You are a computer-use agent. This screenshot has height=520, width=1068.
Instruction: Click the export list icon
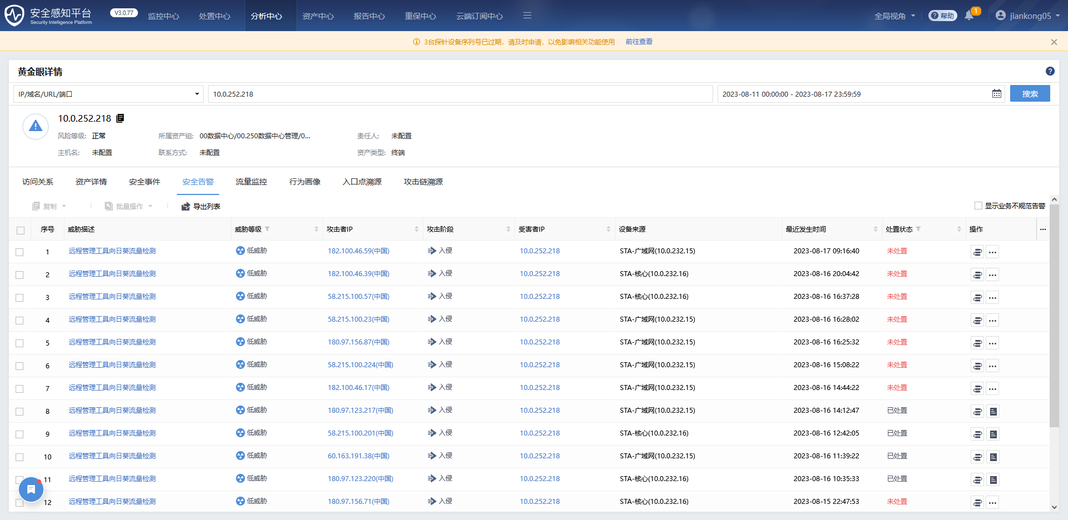(186, 207)
